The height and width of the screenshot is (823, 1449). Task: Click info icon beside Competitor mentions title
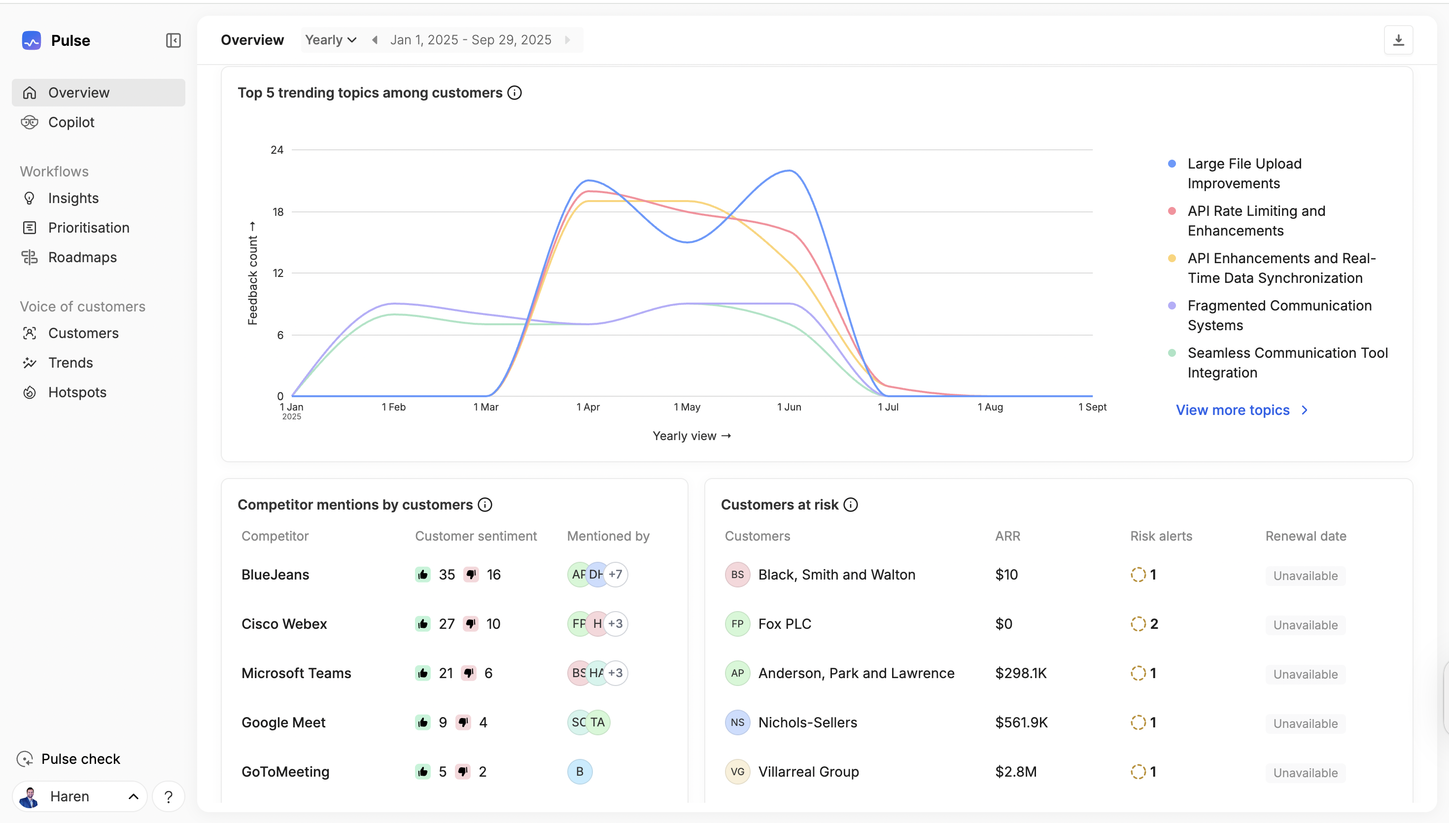click(x=485, y=505)
